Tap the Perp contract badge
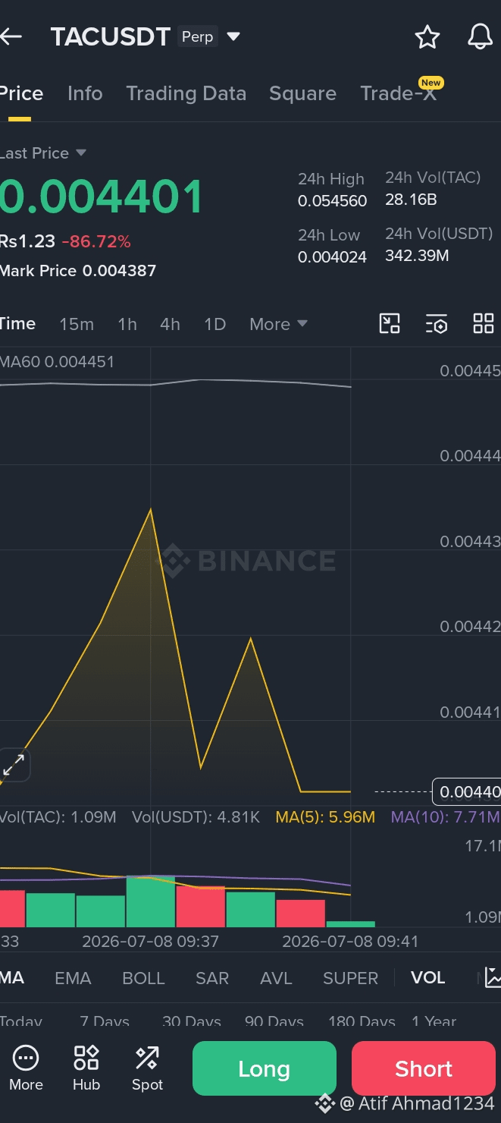 197,36
